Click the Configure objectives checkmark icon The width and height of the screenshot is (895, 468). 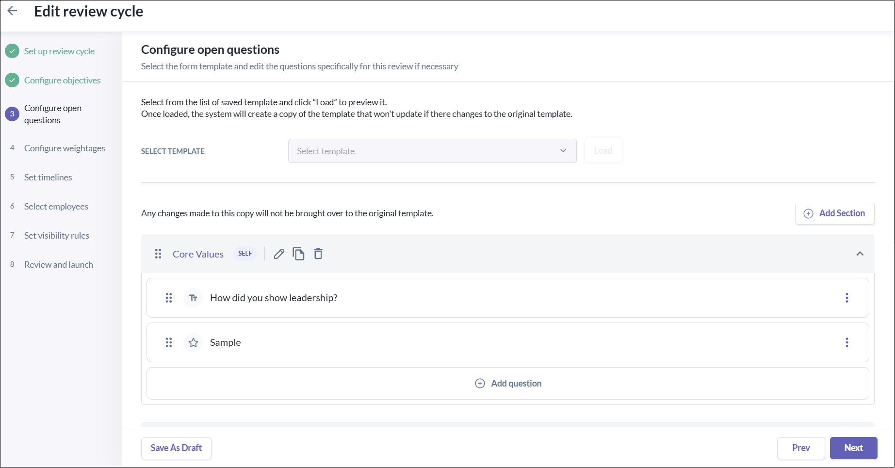point(12,80)
